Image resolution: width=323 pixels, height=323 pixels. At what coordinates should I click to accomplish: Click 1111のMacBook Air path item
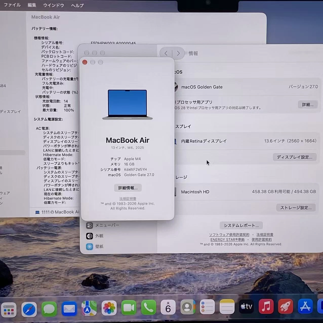pyautogui.click(x=57, y=212)
